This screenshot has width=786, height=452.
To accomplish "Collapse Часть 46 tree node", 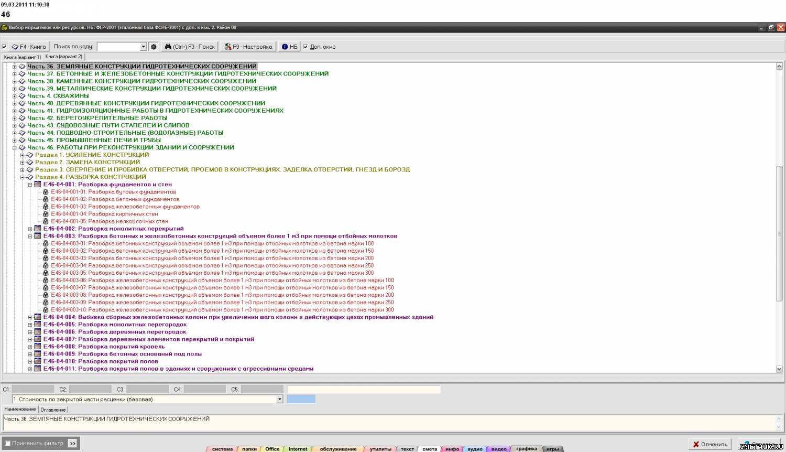I will [15, 147].
